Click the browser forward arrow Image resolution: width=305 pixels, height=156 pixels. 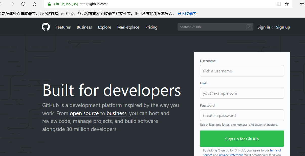(x=12, y=4)
